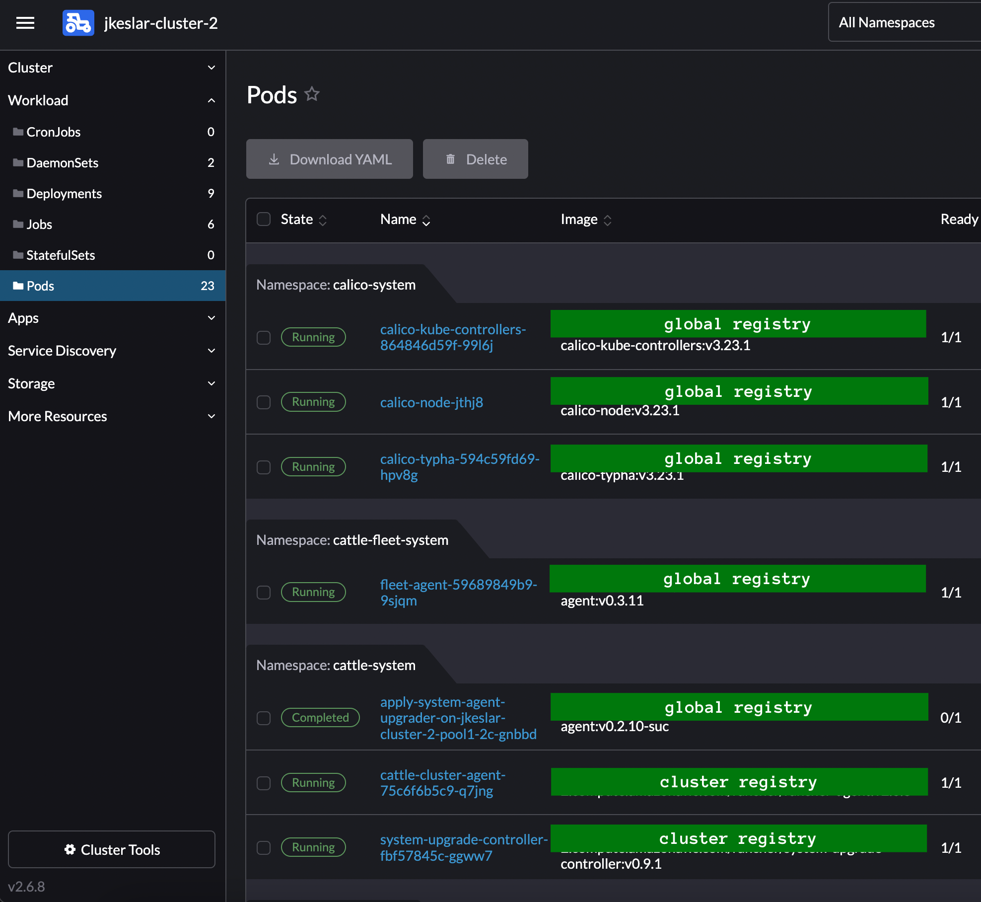981x902 pixels.
Task: Check the select-all checkbox in table header
Action: tap(263, 219)
